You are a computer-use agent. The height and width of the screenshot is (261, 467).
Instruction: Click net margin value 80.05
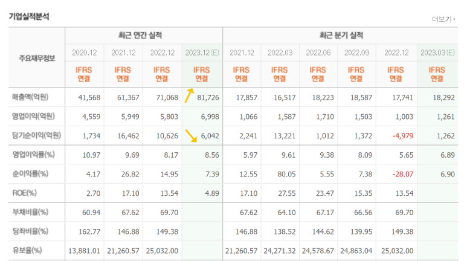tap(286, 174)
